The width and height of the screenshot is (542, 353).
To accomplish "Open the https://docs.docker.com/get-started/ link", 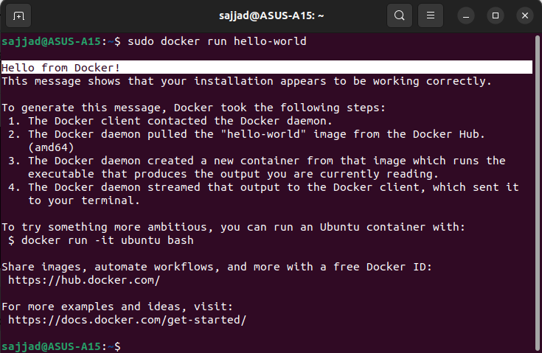I will 127,320.
